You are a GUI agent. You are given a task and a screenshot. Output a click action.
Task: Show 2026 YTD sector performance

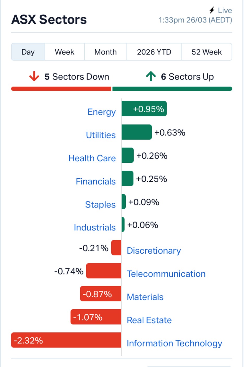coord(154,52)
